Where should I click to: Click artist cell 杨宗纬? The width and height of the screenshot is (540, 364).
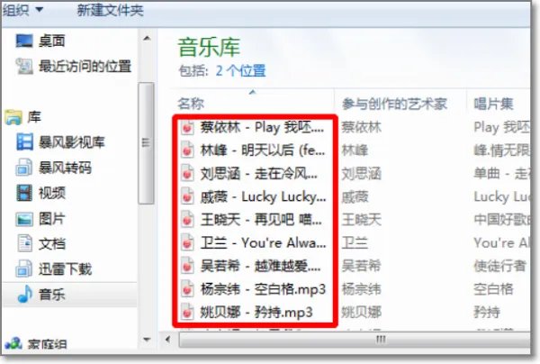coord(361,289)
